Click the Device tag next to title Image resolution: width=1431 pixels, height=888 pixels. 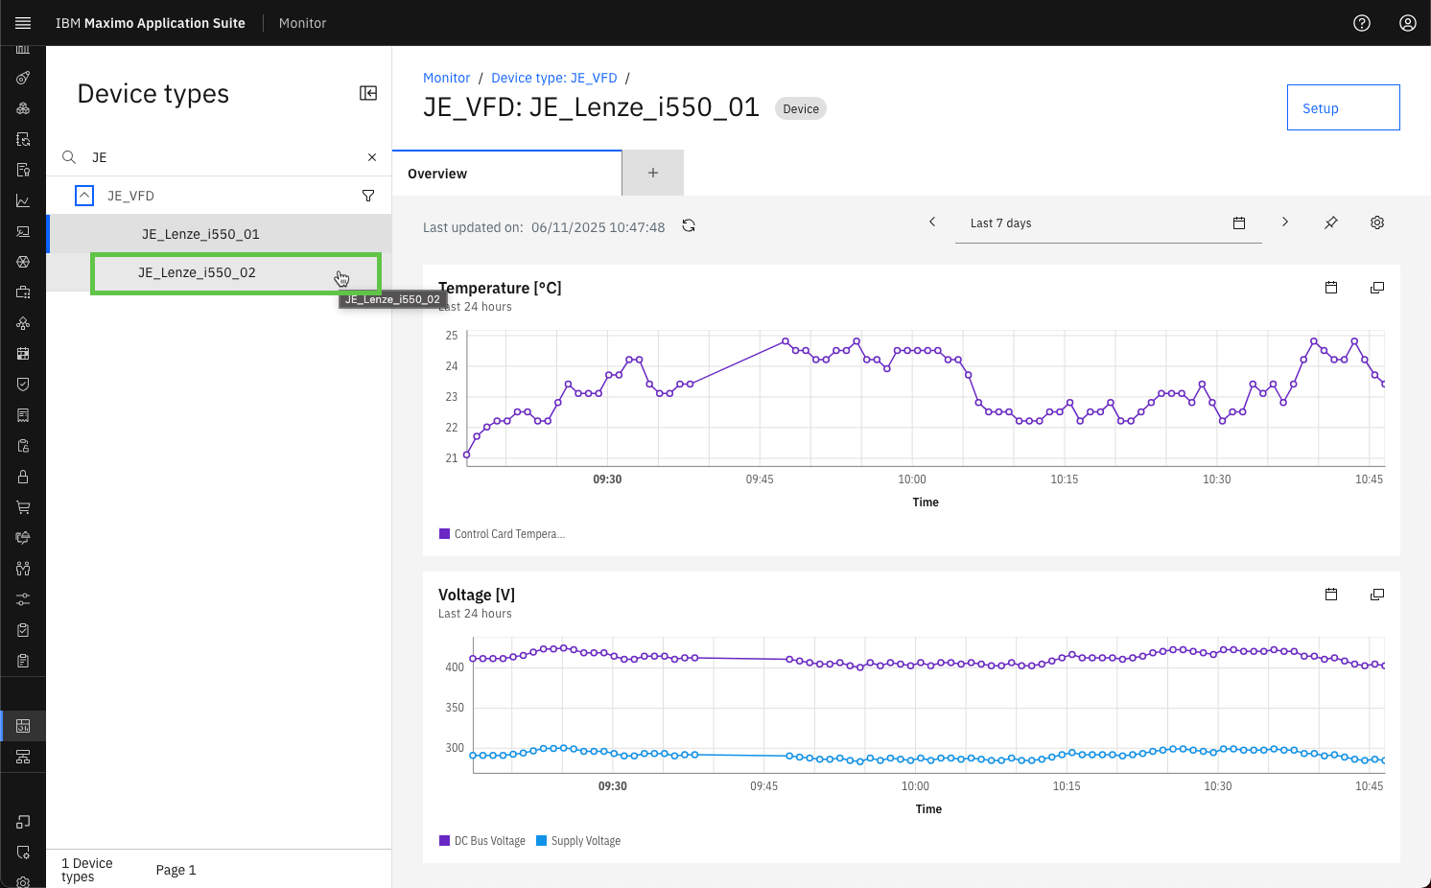(x=801, y=108)
